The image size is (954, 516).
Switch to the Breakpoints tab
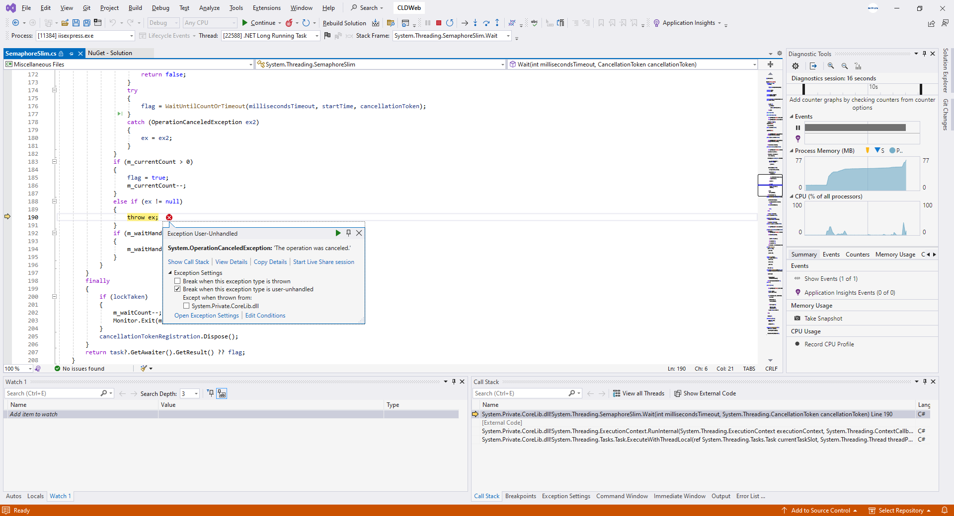click(521, 496)
